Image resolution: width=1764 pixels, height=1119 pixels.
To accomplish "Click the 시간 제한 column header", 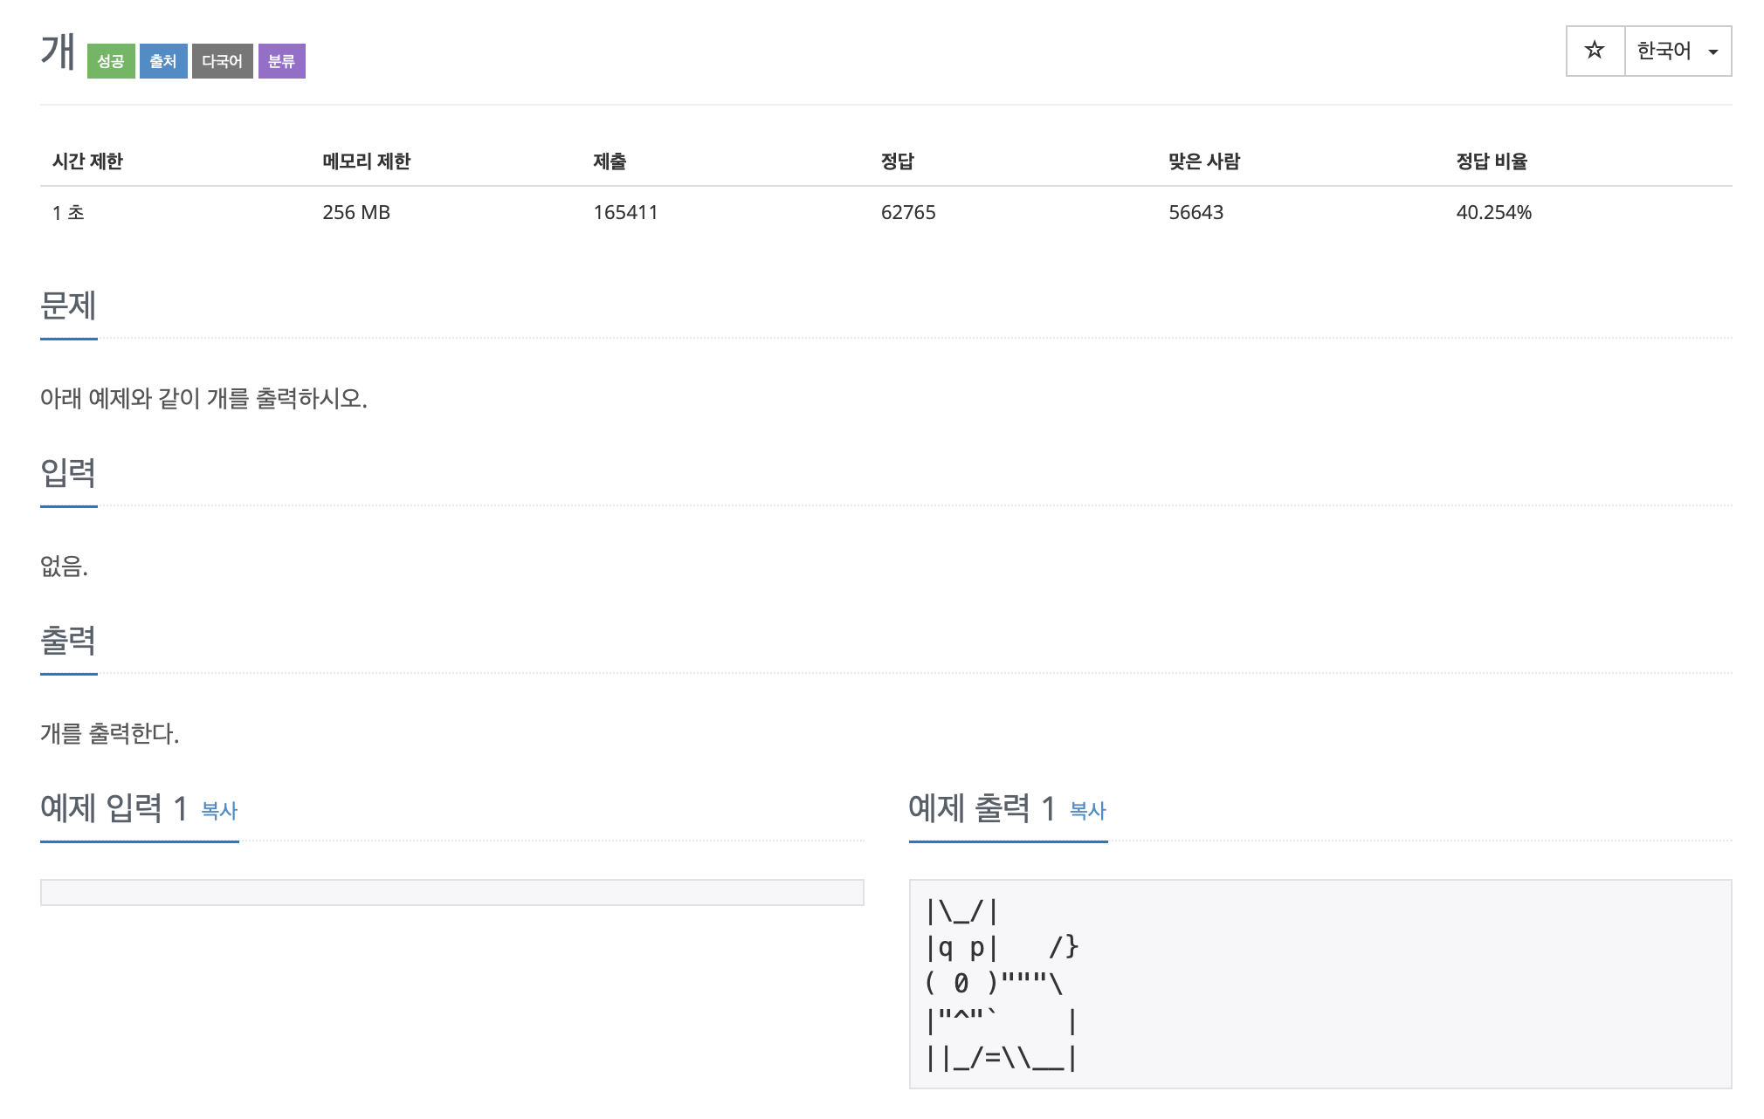I will tap(87, 161).
